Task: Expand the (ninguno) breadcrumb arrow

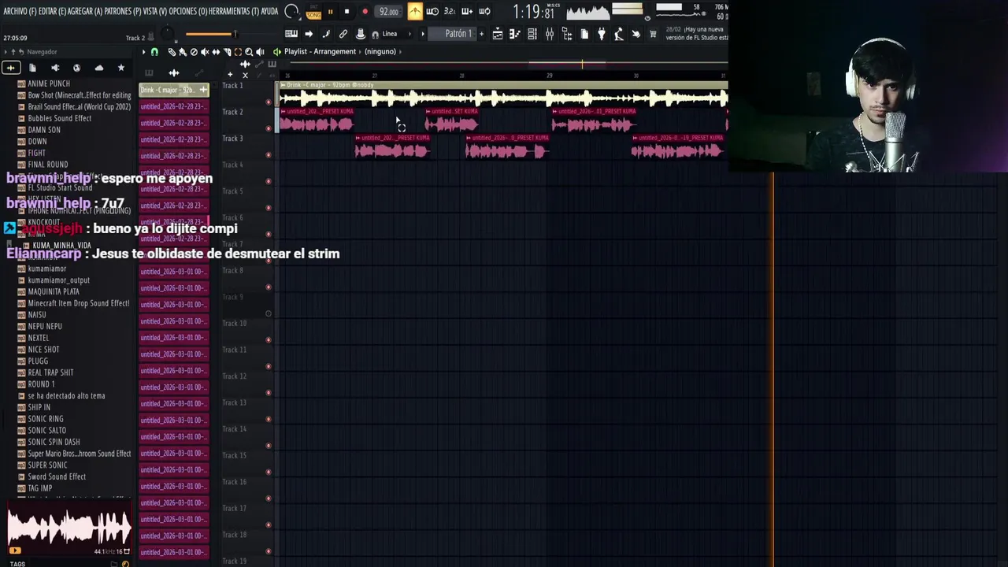Action: click(x=401, y=52)
